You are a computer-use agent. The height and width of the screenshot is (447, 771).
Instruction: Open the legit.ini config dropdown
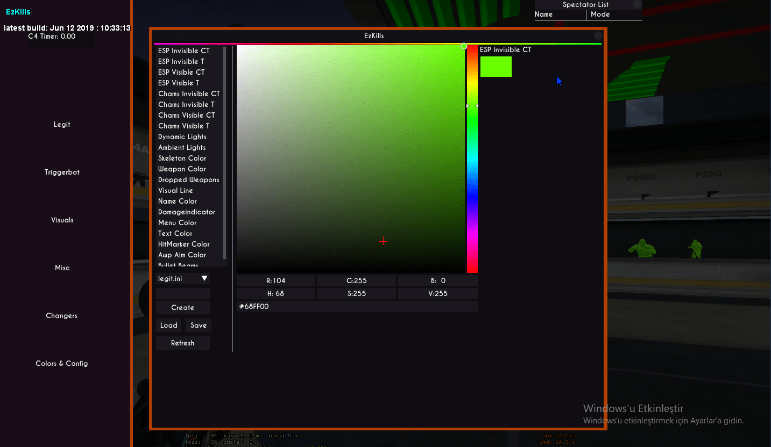(183, 278)
